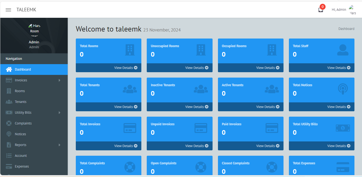This screenshot has width=362, height=177.
Task: Click the building icon on Occupied Rooms card
Action: (272, 50)
